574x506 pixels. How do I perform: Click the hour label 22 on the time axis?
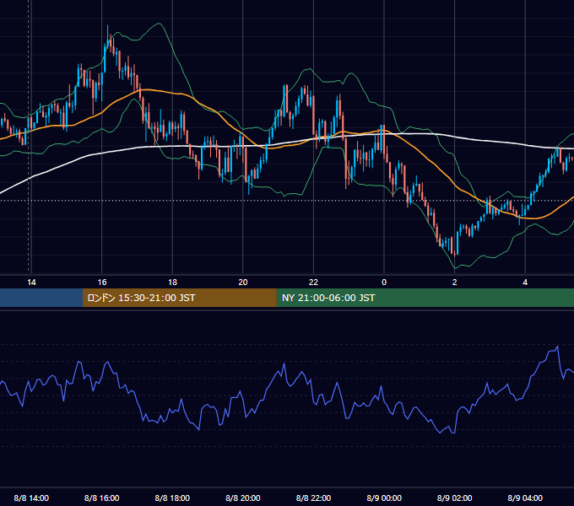[x=313, y=283]
